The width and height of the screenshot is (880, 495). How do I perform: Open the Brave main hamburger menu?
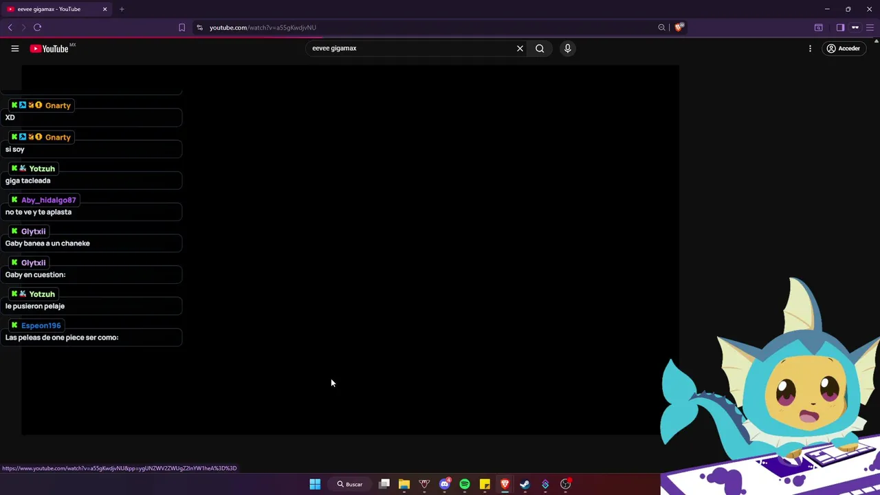[x=870, y=27]
